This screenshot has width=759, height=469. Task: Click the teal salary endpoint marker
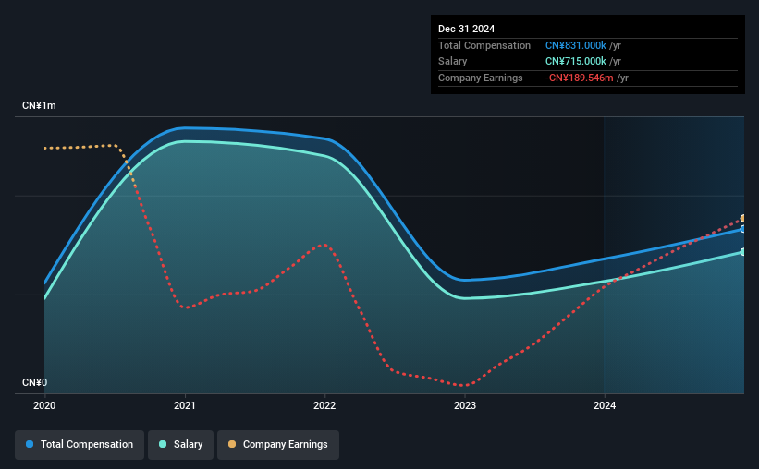(x=743, y=252)
